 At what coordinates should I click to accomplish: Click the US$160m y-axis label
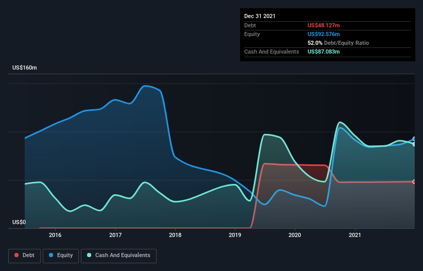pyautogui.click(x=25, y=67)
